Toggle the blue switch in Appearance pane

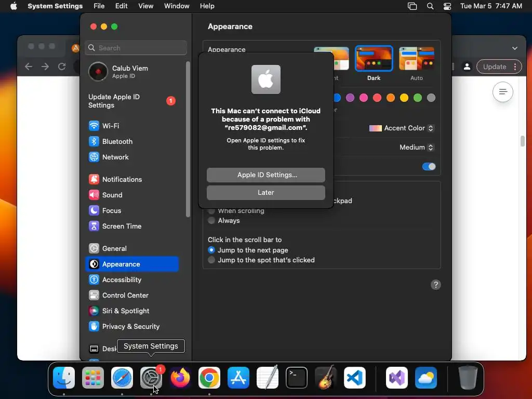coord(429,166)
